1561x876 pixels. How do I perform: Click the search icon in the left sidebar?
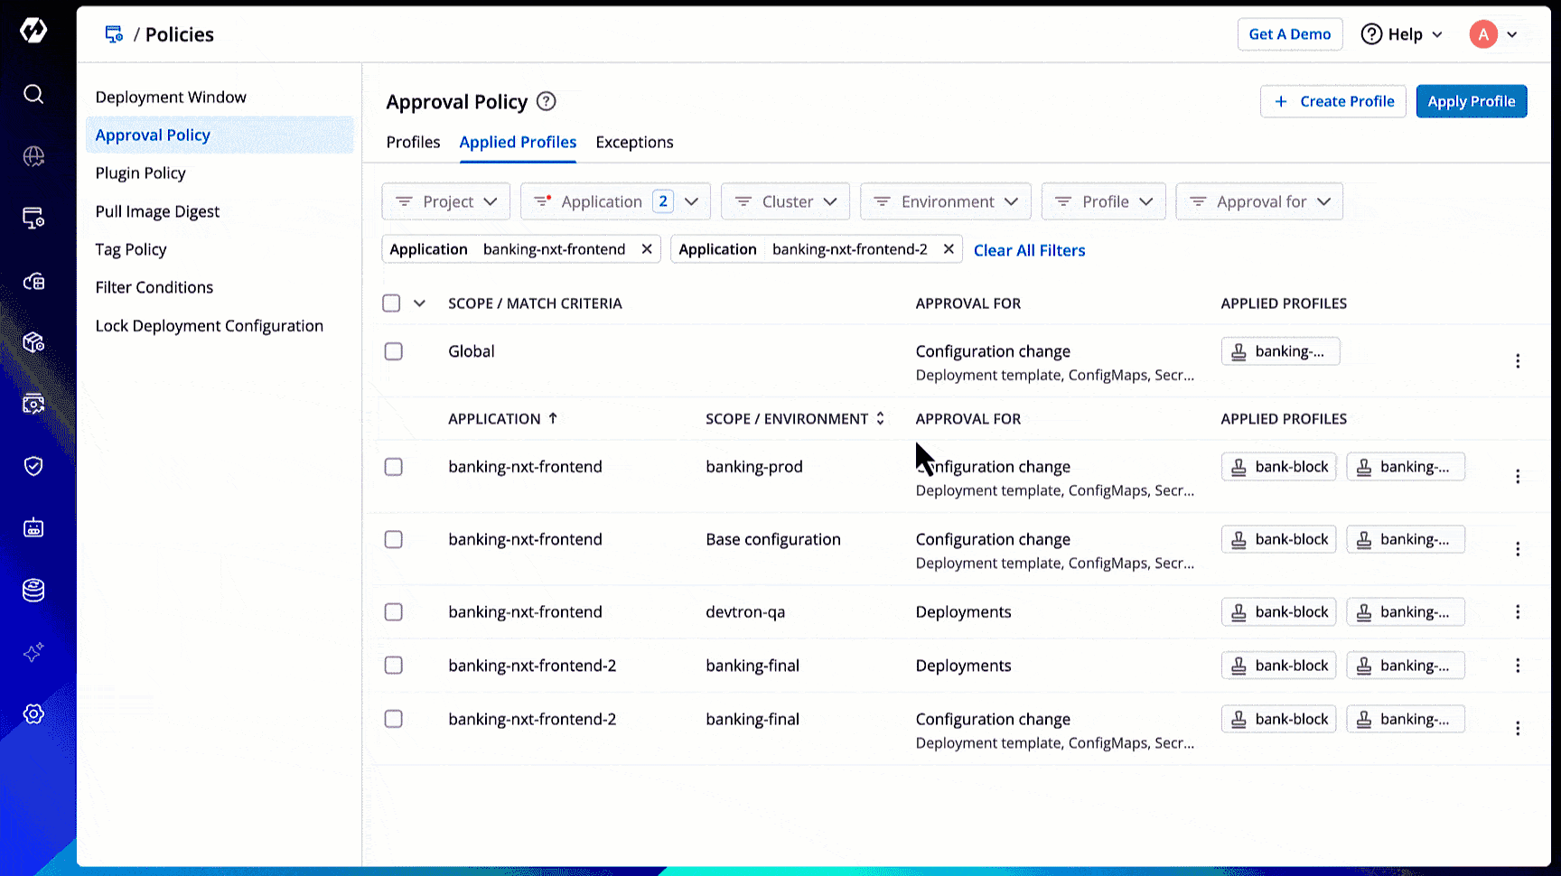[33, 94]
